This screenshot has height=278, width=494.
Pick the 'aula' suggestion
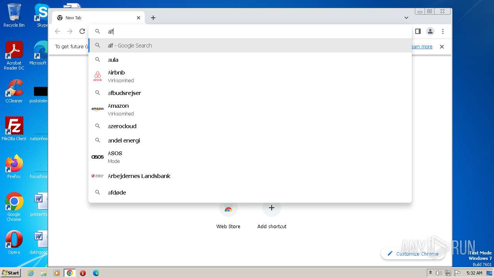(250, 60)
